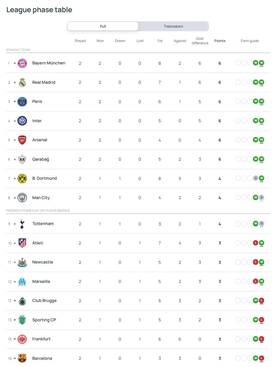Click Man City's latest draw form badge
Image resolution: width=275 pixels, height=367 pixels.
(x=262, y=198)
